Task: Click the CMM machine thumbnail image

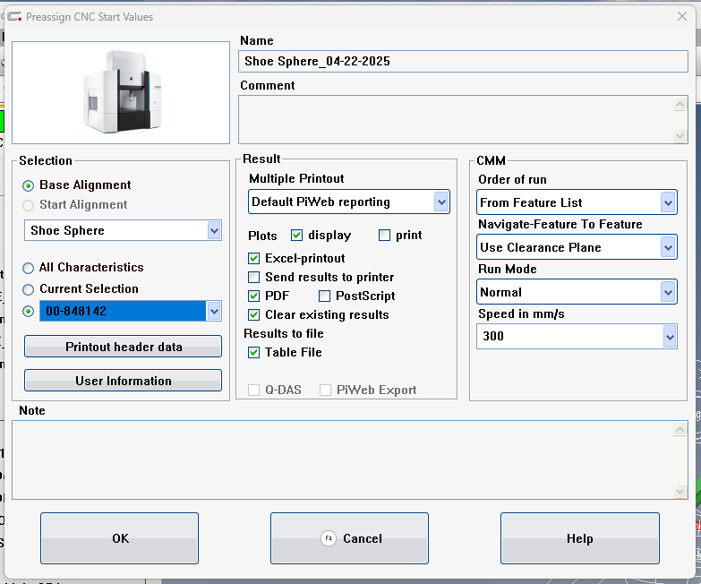Action: [121, 92]
